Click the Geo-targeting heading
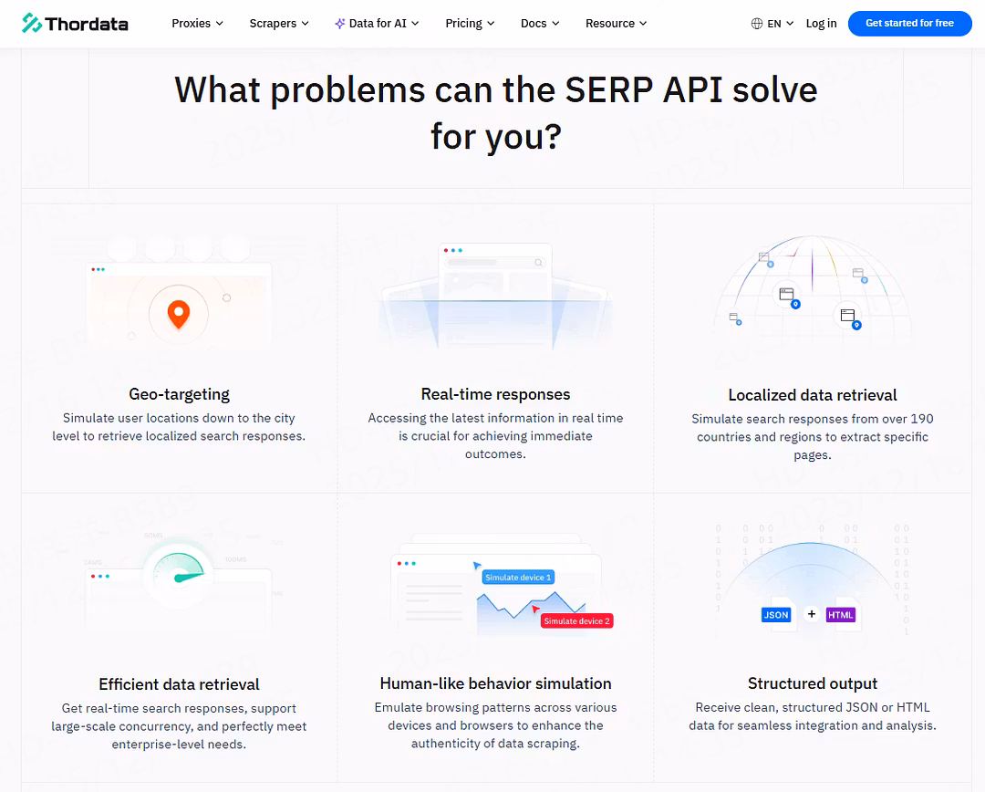Viewport: 985px width, 792px height. coord(179,394)
